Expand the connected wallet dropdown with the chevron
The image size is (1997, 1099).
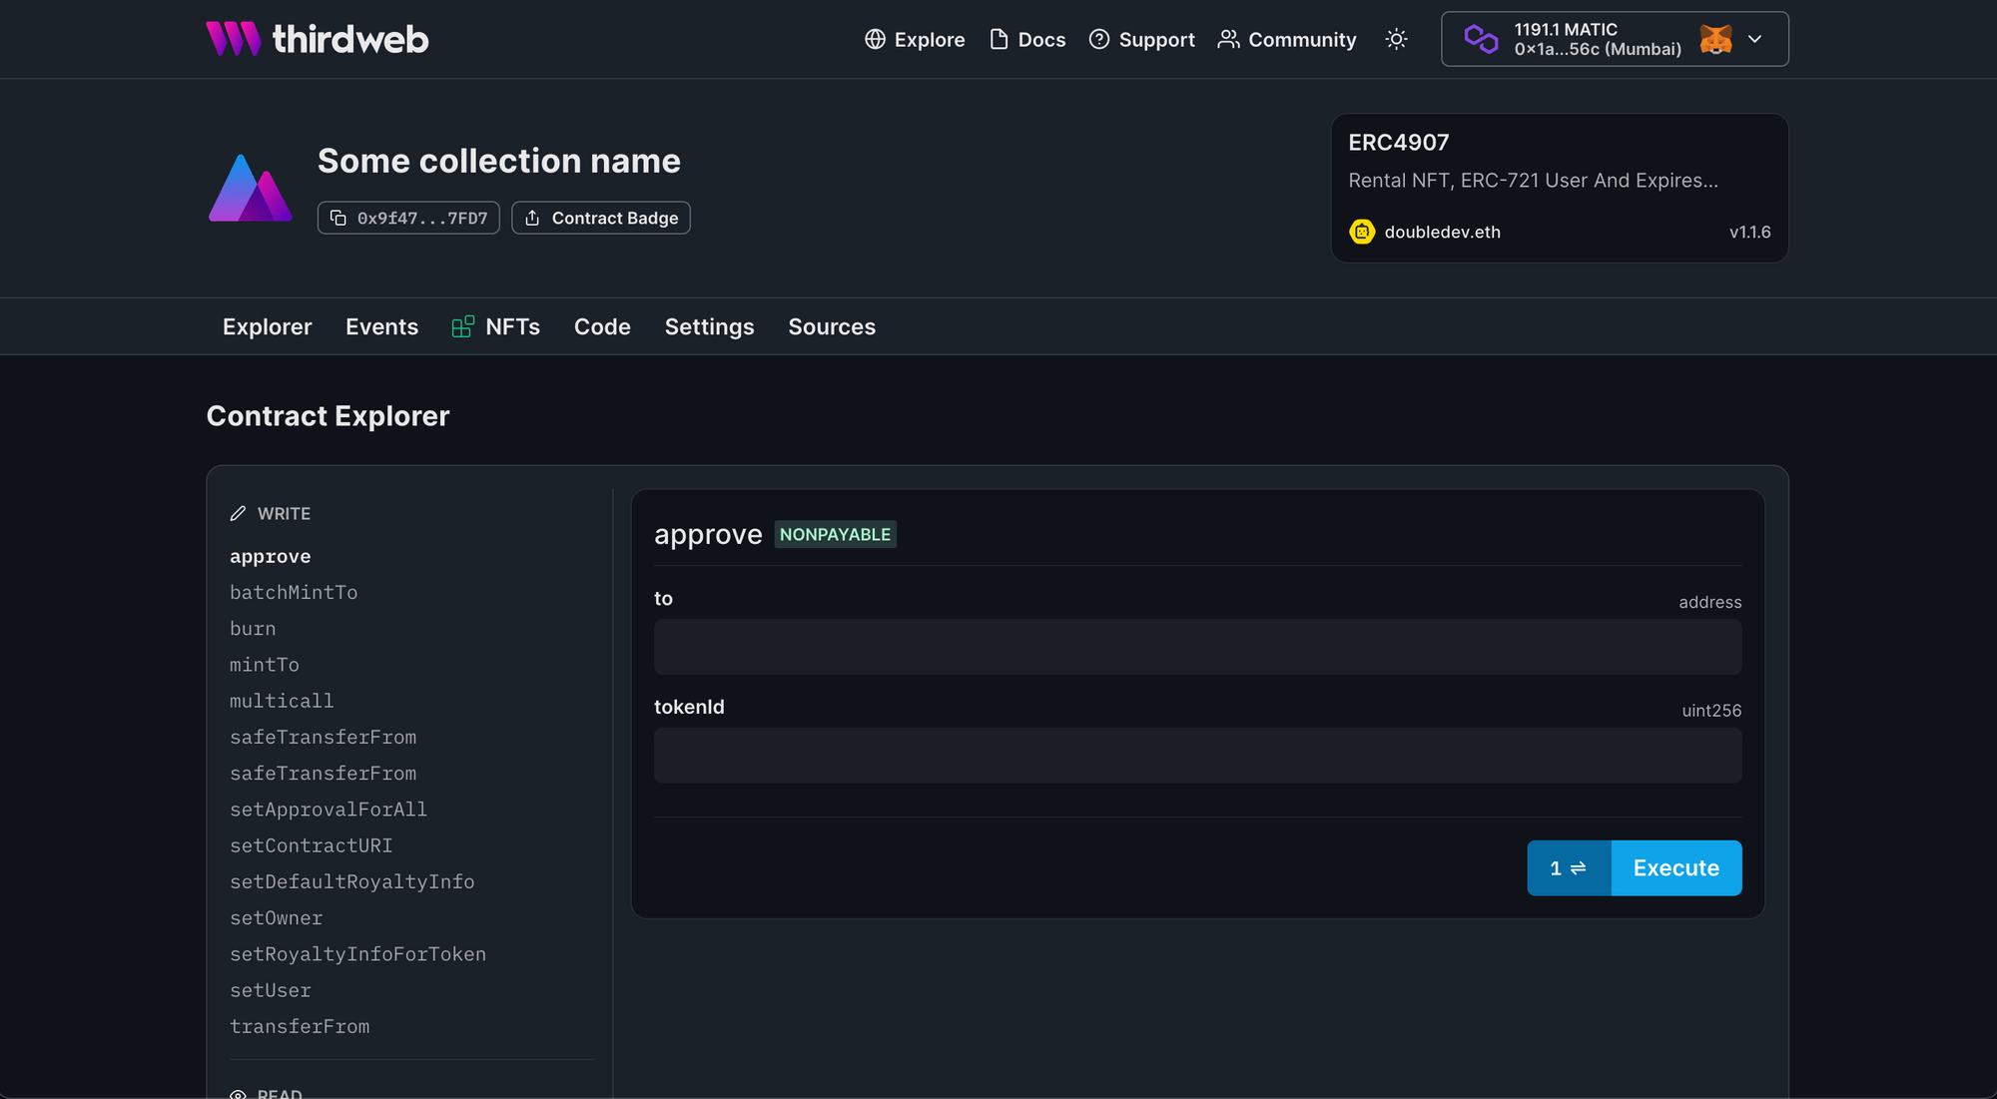pos(1754,39)
